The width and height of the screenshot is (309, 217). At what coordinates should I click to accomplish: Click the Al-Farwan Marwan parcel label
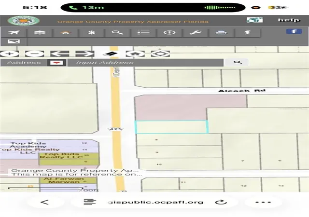click(63, 180)
